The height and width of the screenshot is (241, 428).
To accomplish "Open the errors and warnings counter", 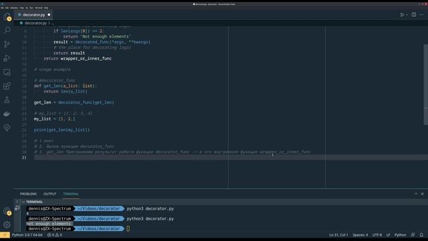I will pyautogui.click(x=55, y=235).
